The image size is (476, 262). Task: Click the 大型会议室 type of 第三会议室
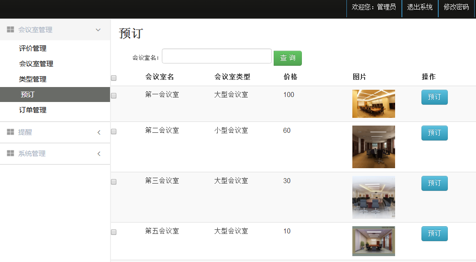[x=231, y=180]
